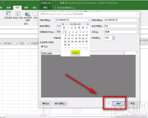Click the priority field showing 500
This screenshot has height=118, width=148.
(x=108, y=38)
